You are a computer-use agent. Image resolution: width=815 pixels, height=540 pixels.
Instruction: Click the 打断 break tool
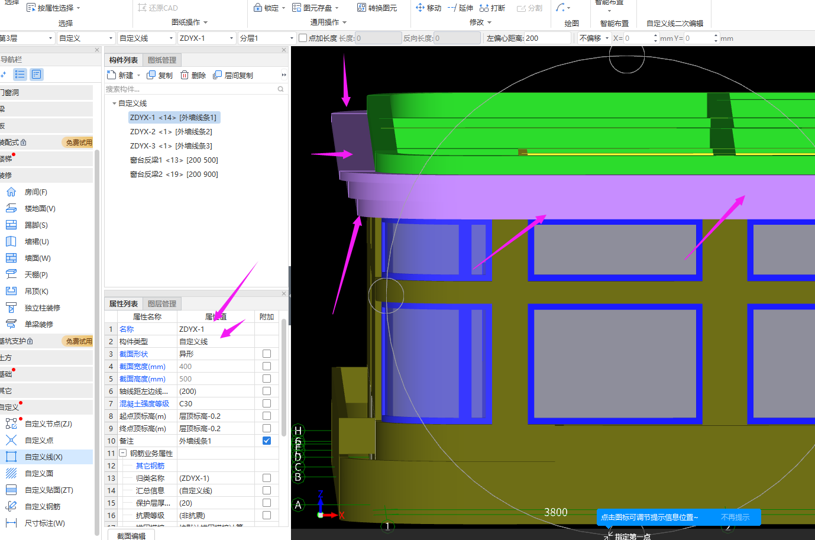(x=492, y=8)
